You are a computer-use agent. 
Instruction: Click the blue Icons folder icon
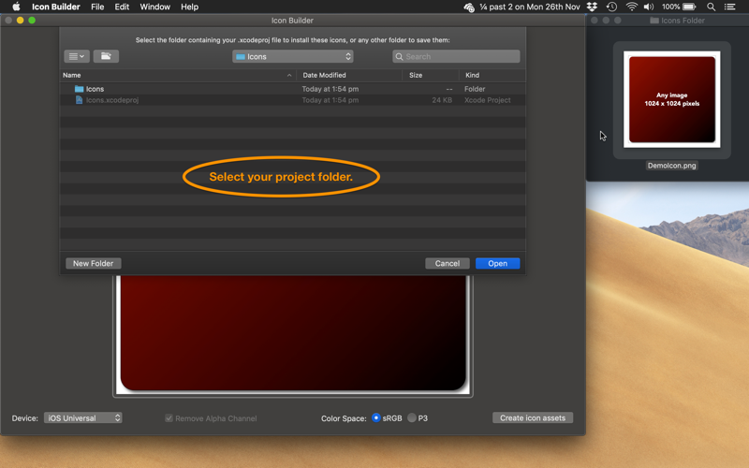pos(79,89)
